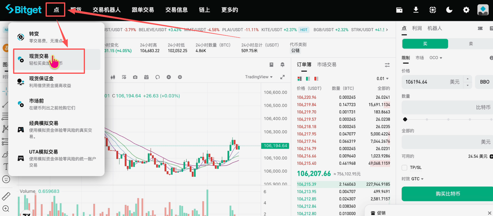The width and height of the screenshot is (493, 216).
Task: Switch to the 市场交易 tab
Action: [327, 65]
